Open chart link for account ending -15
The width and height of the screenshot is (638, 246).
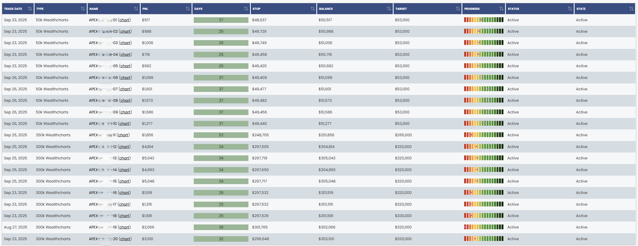[124, 181]
